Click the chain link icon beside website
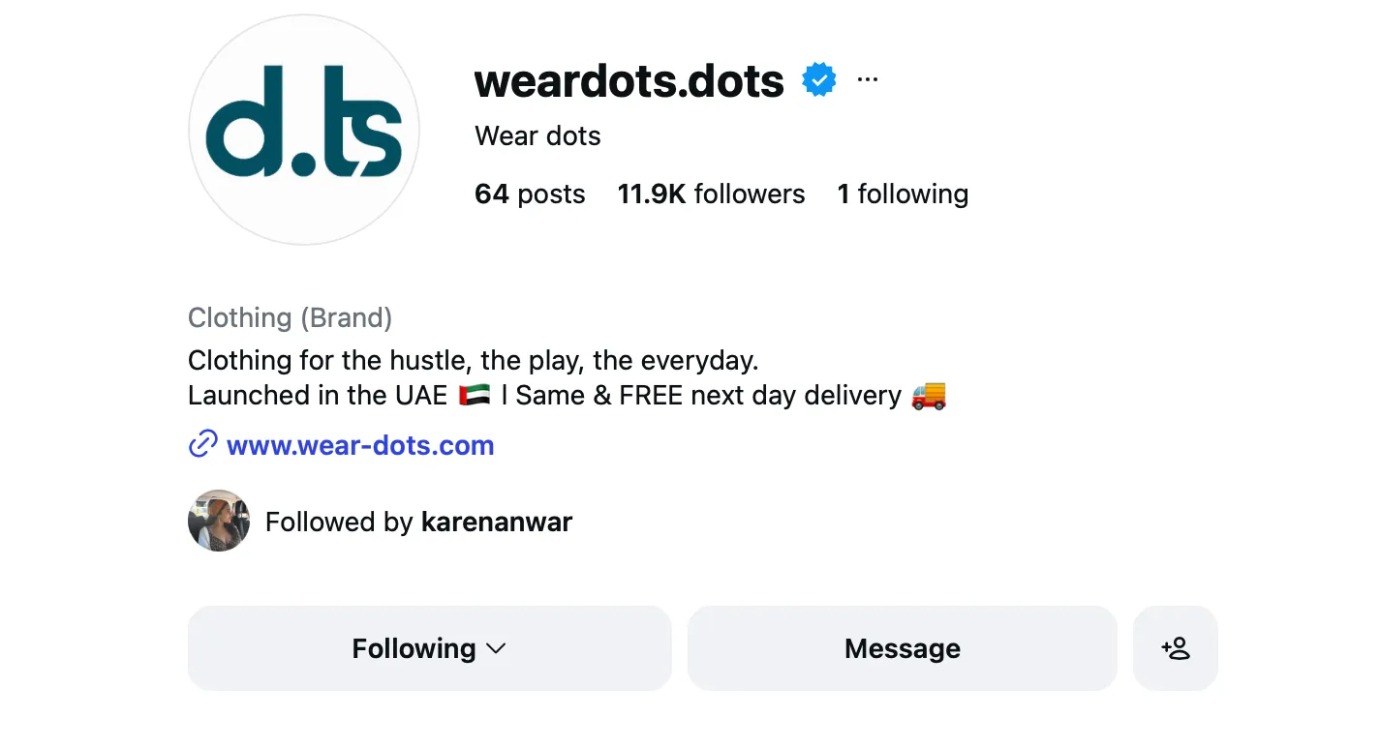 (202, 445)
